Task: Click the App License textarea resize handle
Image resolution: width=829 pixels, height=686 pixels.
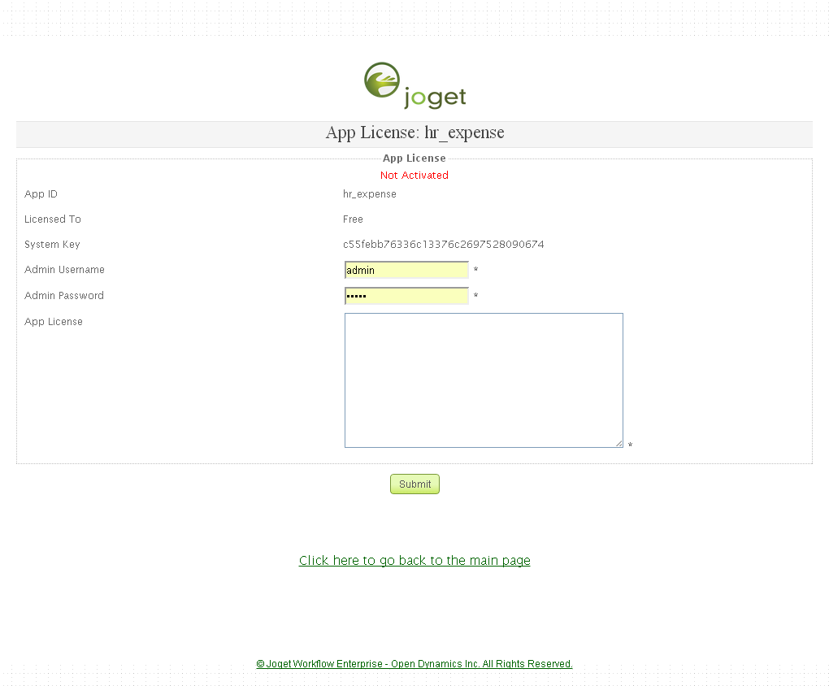Action: point(618,443)
